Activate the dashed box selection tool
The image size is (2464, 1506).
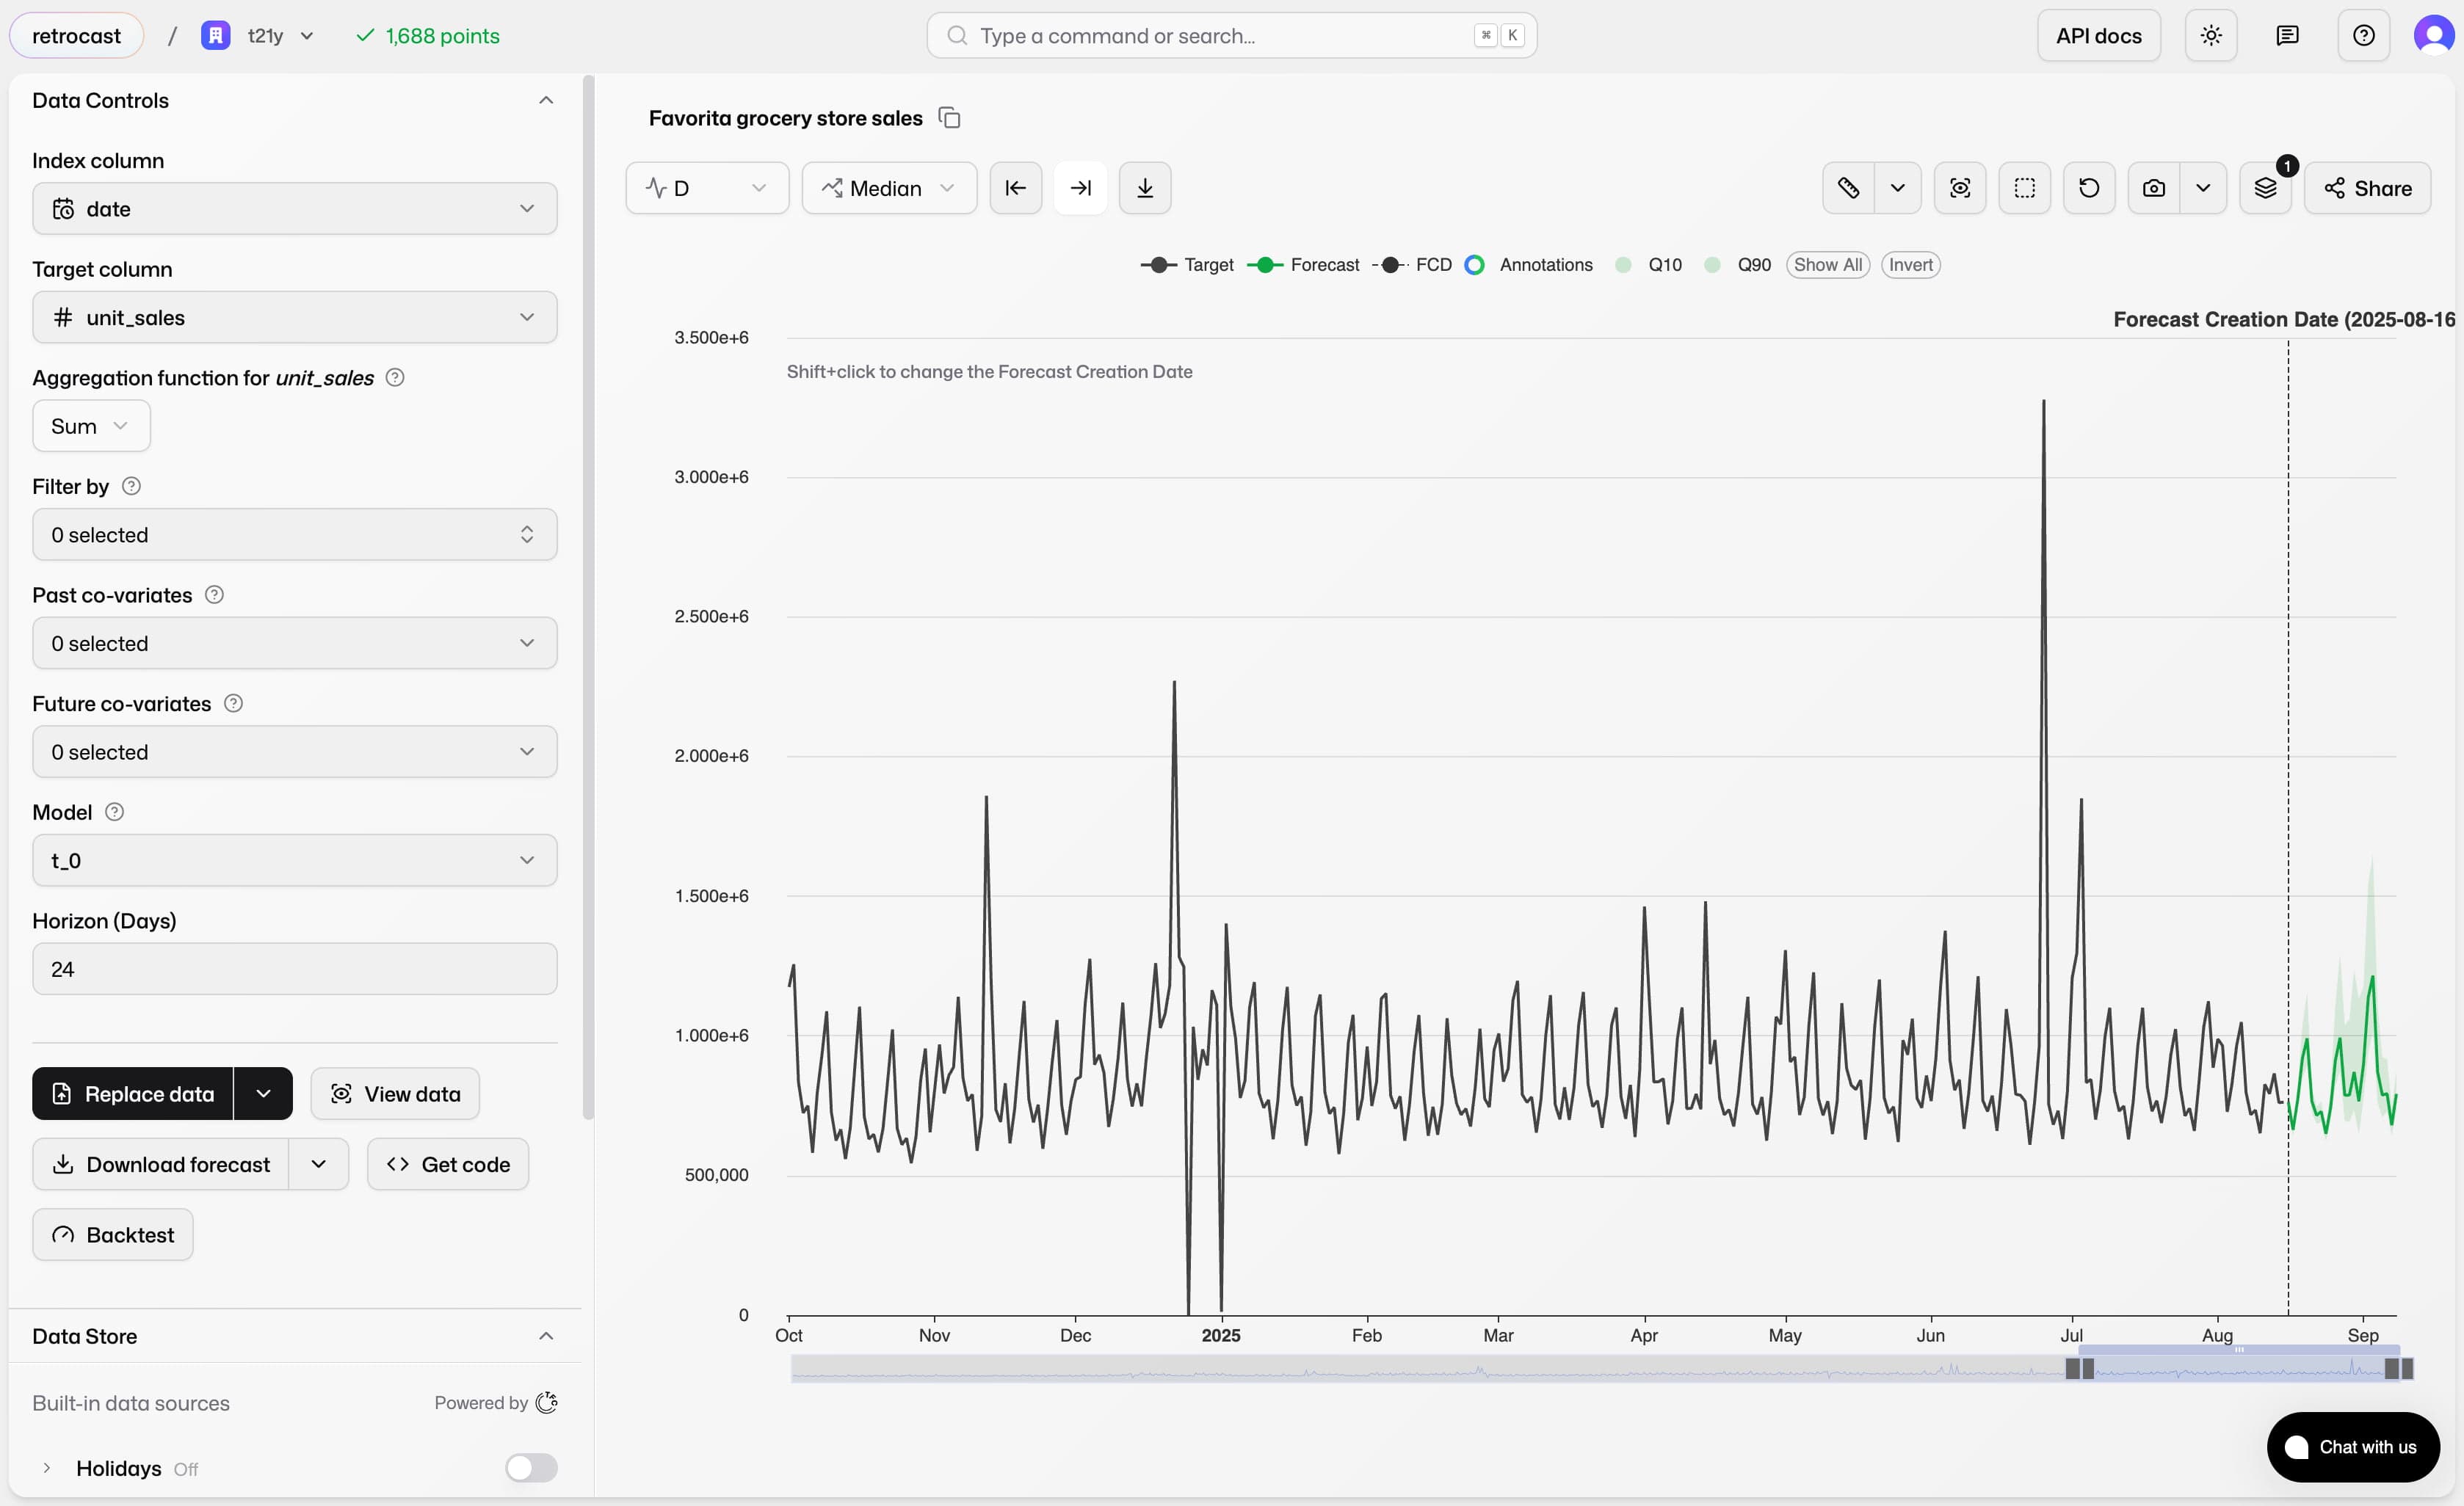(x=2024, y=188)
